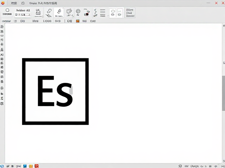Click the vertical scrollbar thumb on the right
This screenshot has height=168, width=225.
pyautogui.click(x=224, y=93)
